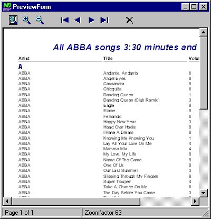This screenshot has width=211, height=219.
Task: Zoom out with the minus magnifier
Action: 40,20
